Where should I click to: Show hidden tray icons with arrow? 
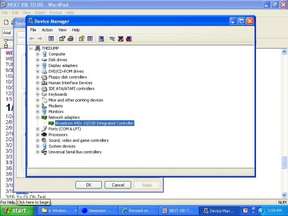pyautogui.click(x=261, y=210)
